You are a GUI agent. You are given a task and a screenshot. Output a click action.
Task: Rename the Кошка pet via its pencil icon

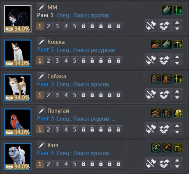click(x=41, y=42)
